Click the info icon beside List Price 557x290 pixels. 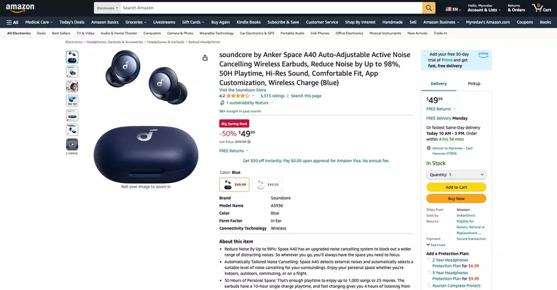249,142
